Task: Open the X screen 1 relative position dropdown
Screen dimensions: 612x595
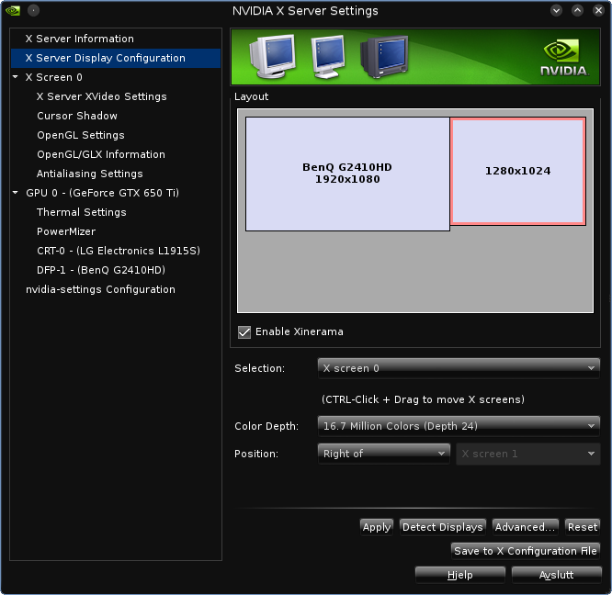Action: tap(528, 454)
